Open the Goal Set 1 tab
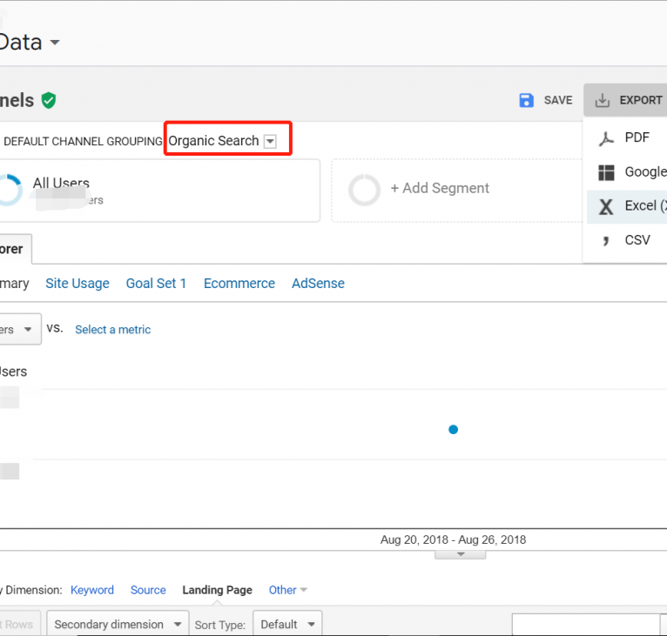 coord(156,284)
